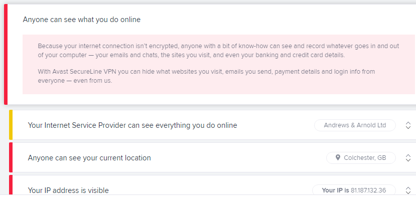Click the Avast SecureLine VPN paragraph text
The image size is (416, 206).
[206, 76]
